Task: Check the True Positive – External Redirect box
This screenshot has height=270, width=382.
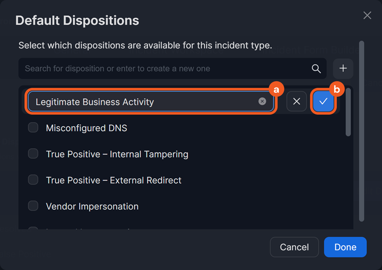Action: [33, 180]
